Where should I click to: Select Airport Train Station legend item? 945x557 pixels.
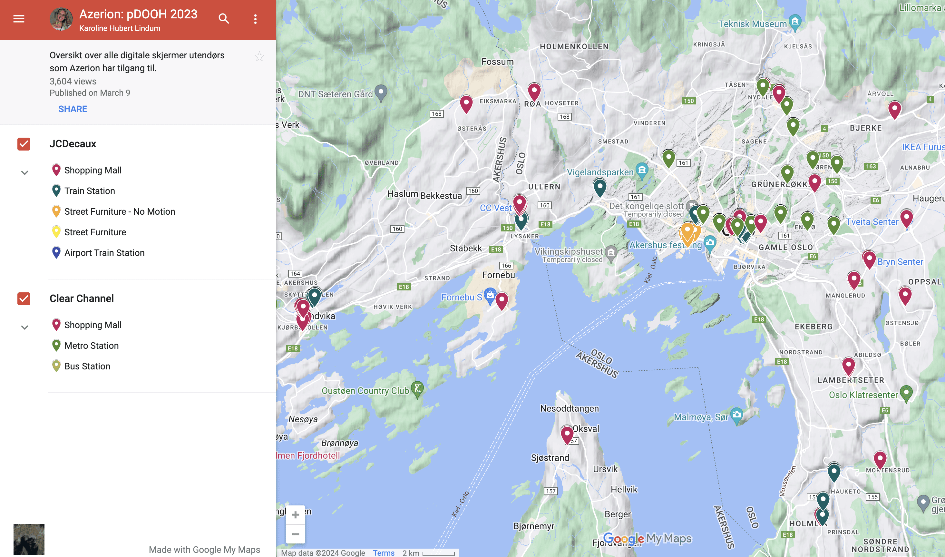coord(104,253)
